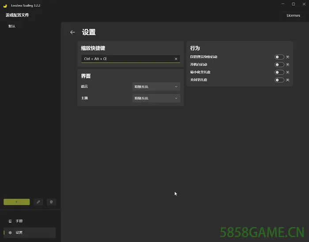The image size is (309, 242).
Task: Edit the profile with the pencil icon
Action: point(38,202)
